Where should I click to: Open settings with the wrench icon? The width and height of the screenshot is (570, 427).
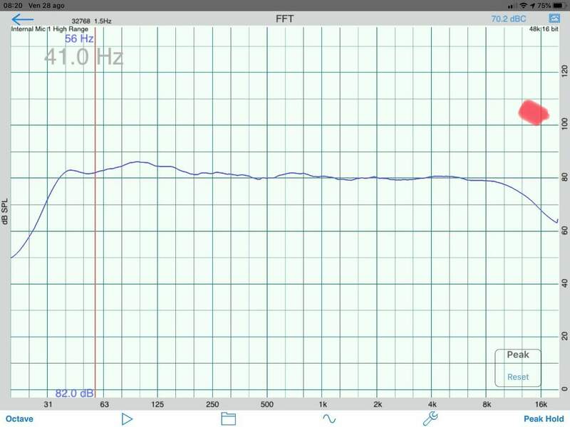(430, 418)
